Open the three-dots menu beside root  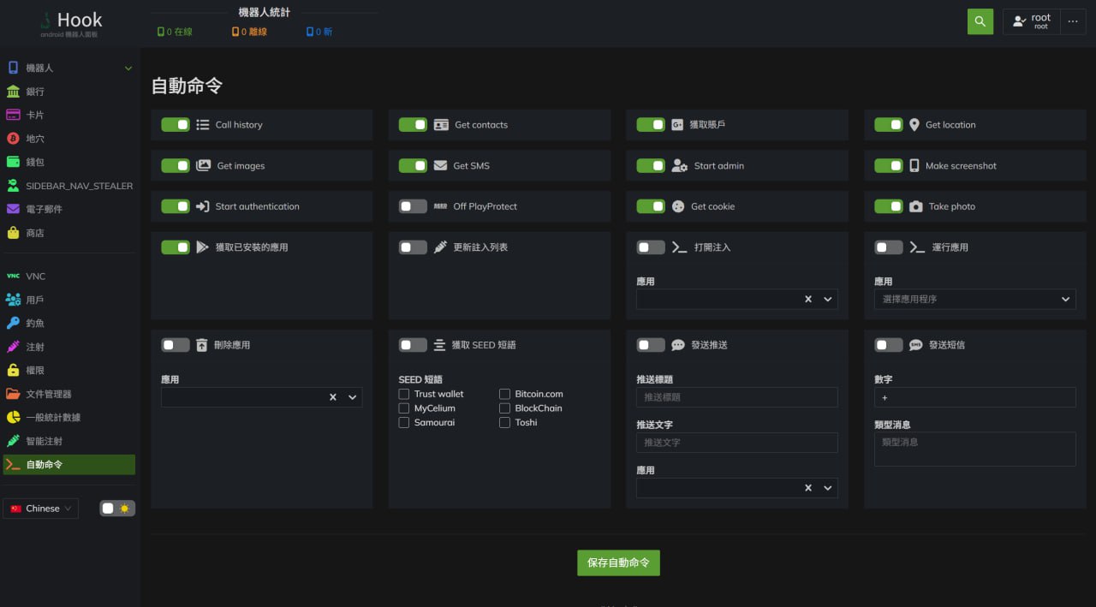point(1073,21)
